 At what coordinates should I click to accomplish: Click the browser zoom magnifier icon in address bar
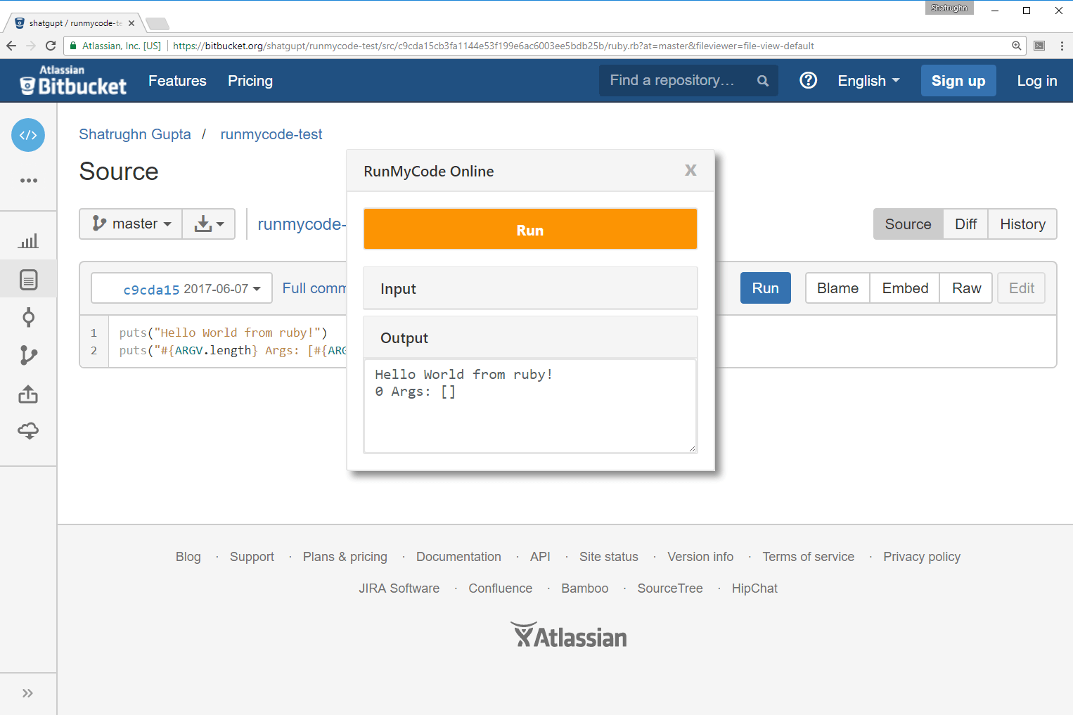(1016, 46)
